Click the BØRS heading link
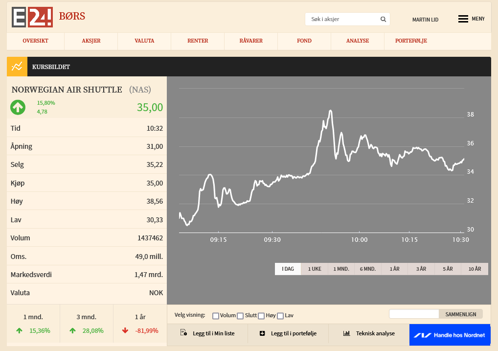498x351 pixels. point(72,16)
